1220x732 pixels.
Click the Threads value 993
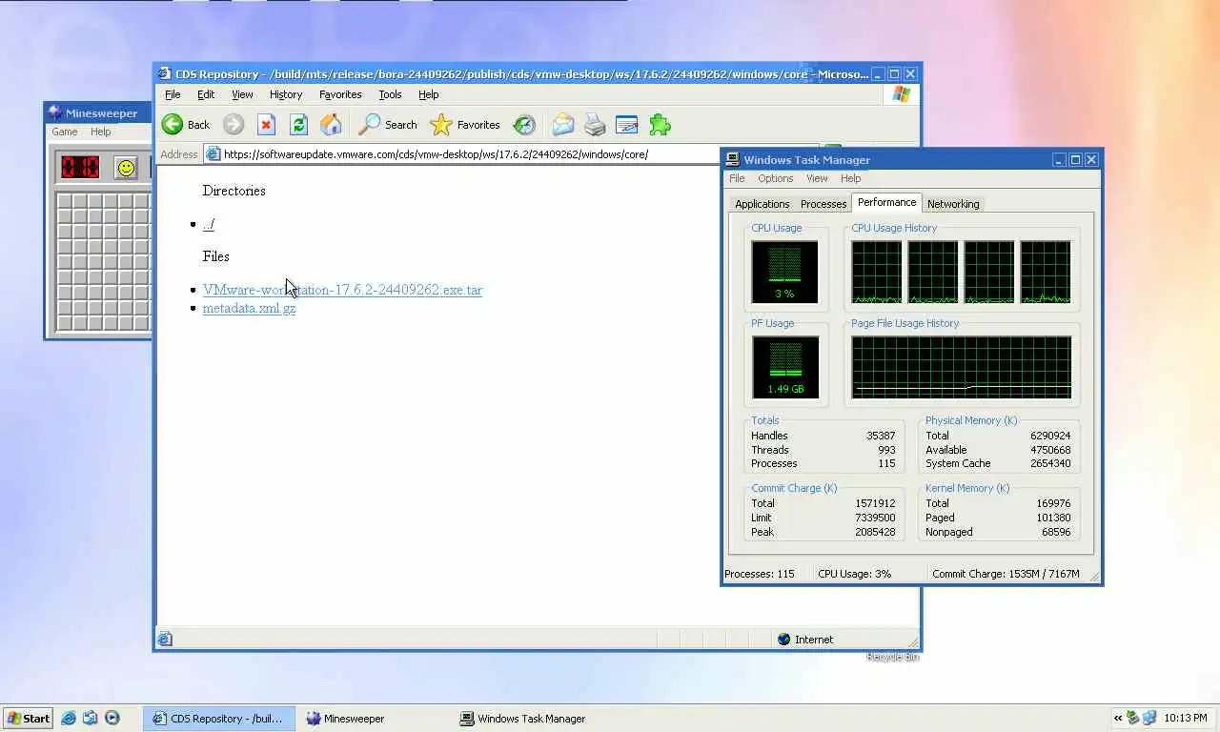coord(886,450)
